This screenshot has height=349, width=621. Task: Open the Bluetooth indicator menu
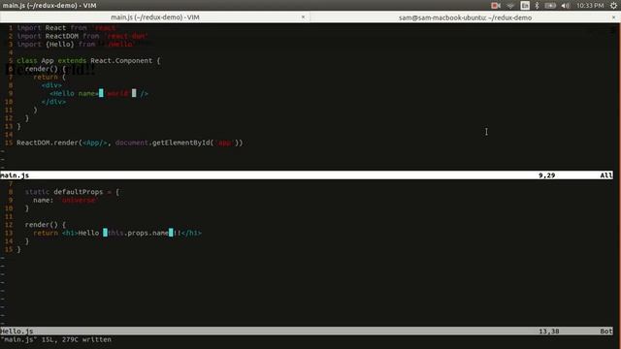click(x=537, y=6)
